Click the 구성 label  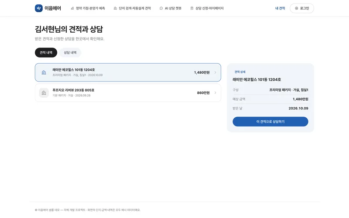pyautogui.click(x=236, y=90)
